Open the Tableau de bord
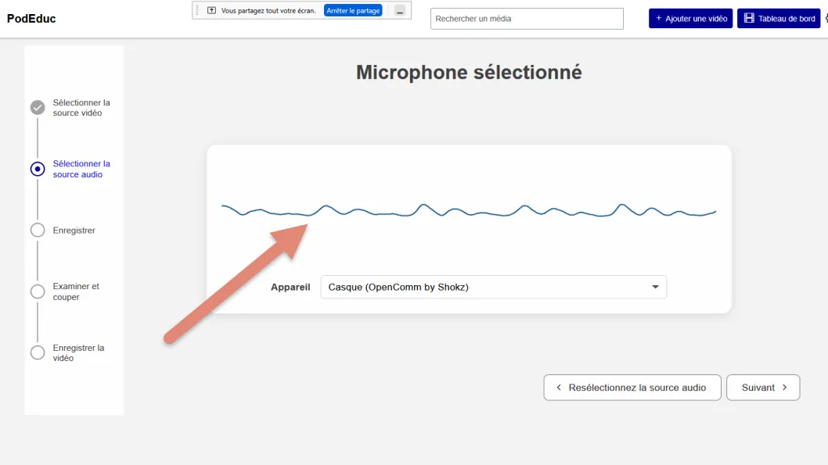Screen dimensions: 828x465 779,19
